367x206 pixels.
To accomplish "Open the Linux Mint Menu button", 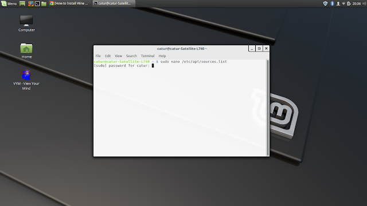I will tap(9, 3).
